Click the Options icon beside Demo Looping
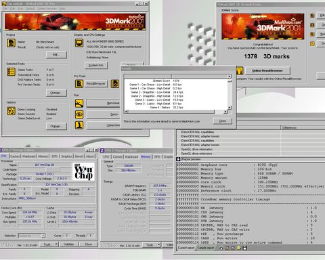 [x=11, y=111]
